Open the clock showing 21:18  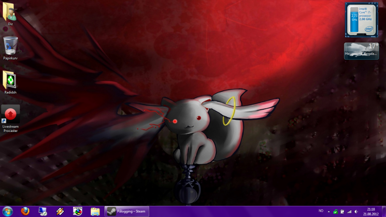371,212
